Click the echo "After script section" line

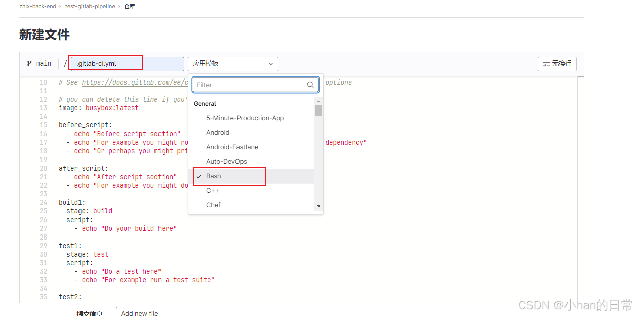click(121, 177)
